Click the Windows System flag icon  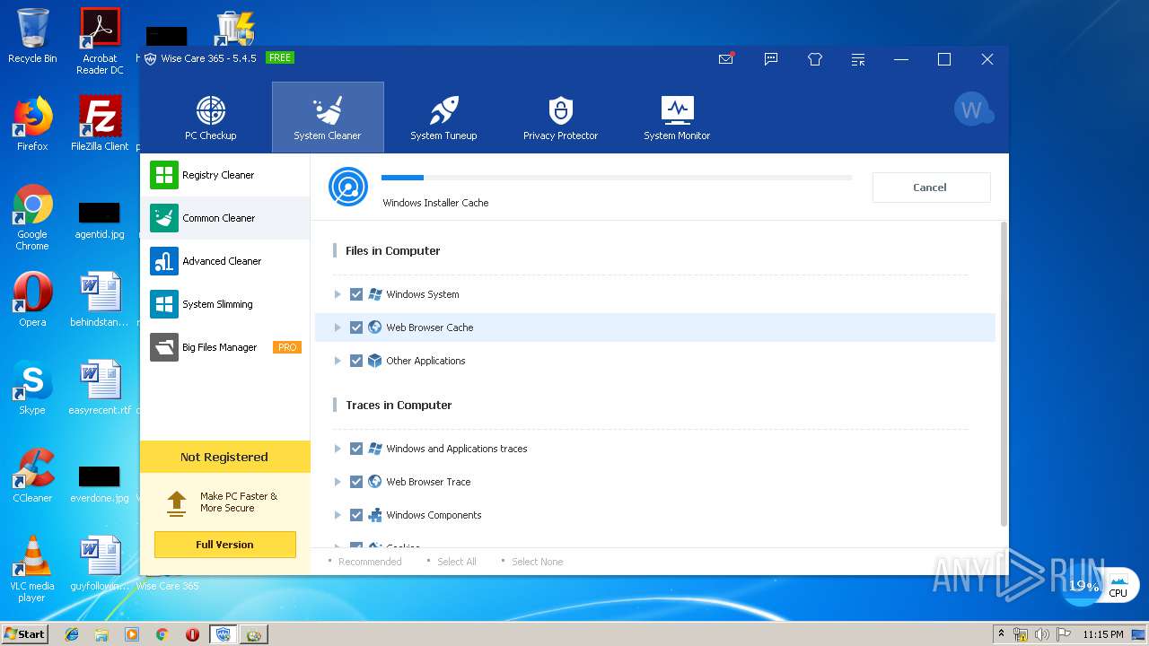tap(375, 294)
